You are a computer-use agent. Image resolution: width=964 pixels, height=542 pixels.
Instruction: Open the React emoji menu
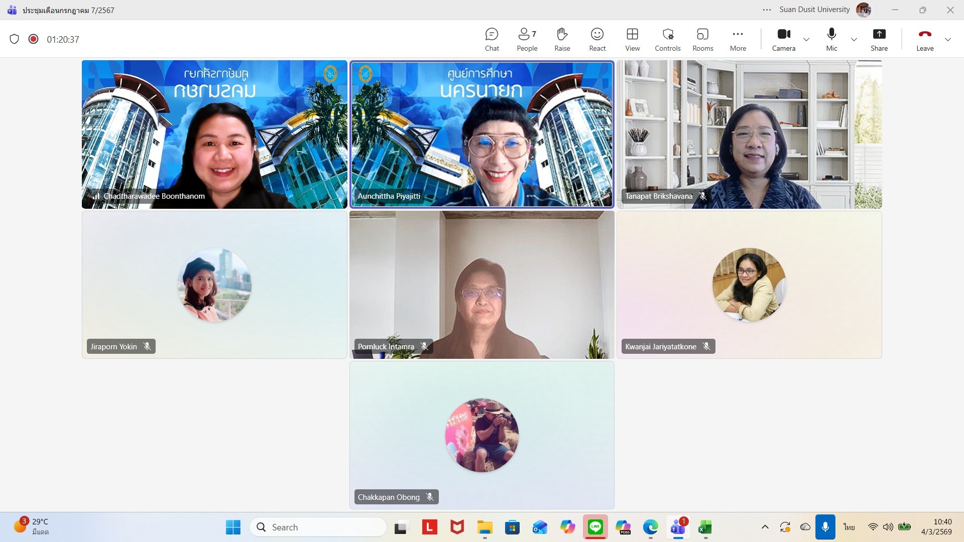(597, 39)
